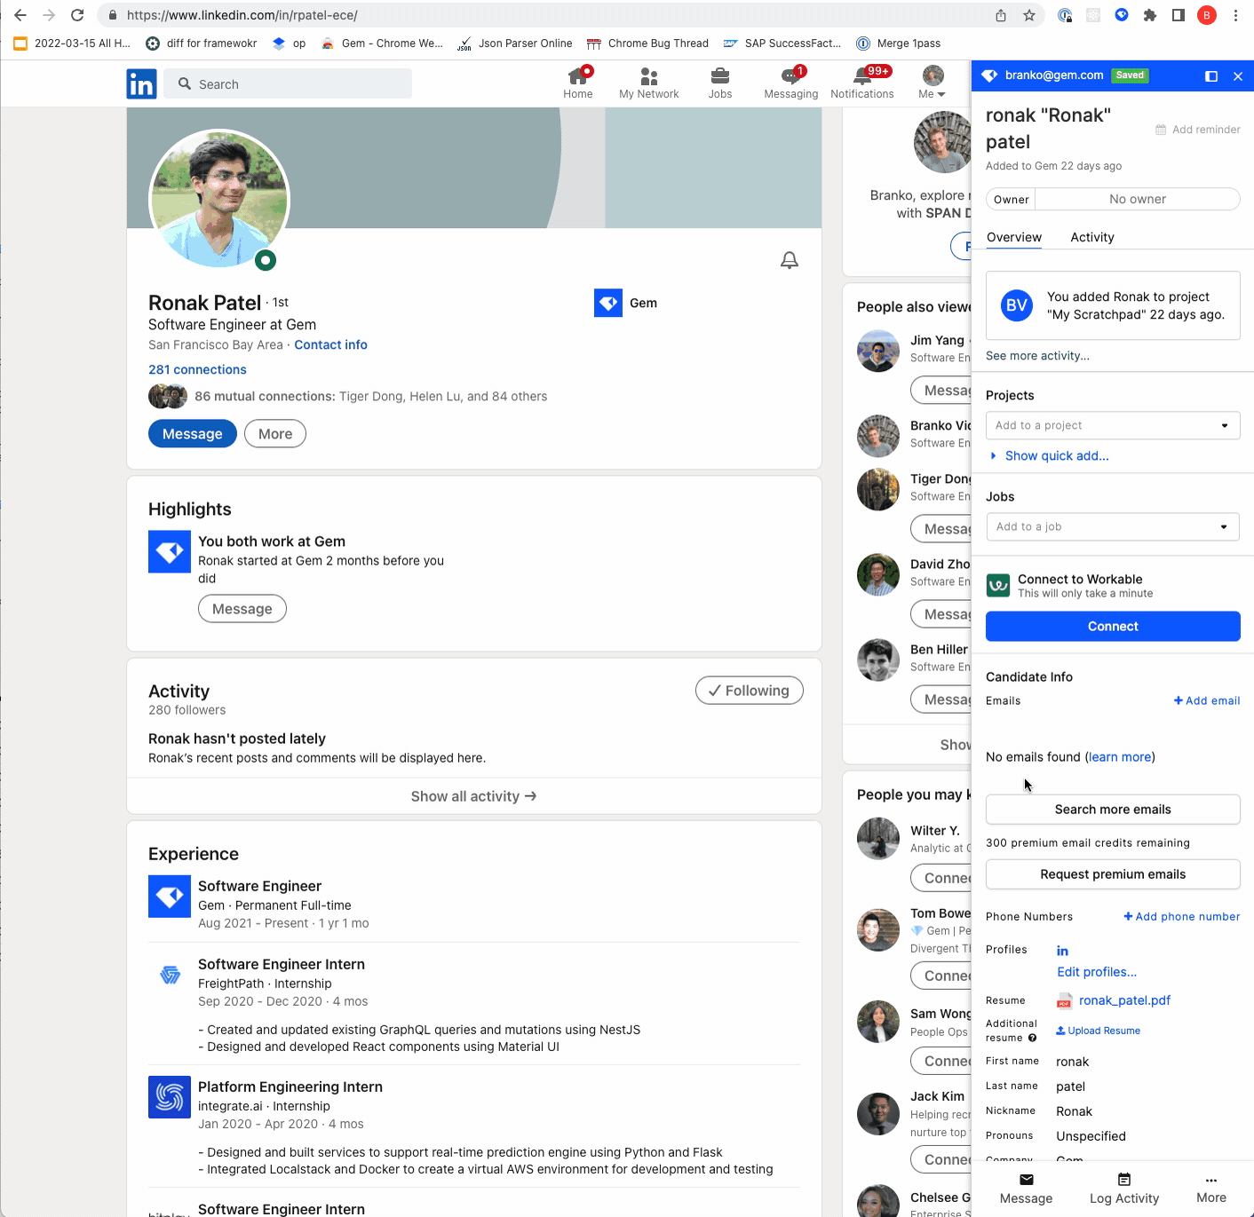Image resolution: width=1254 pixels, height=1217 pixels.
Task: Open the Notifications bell in navbar
Action: pos(861,77)
